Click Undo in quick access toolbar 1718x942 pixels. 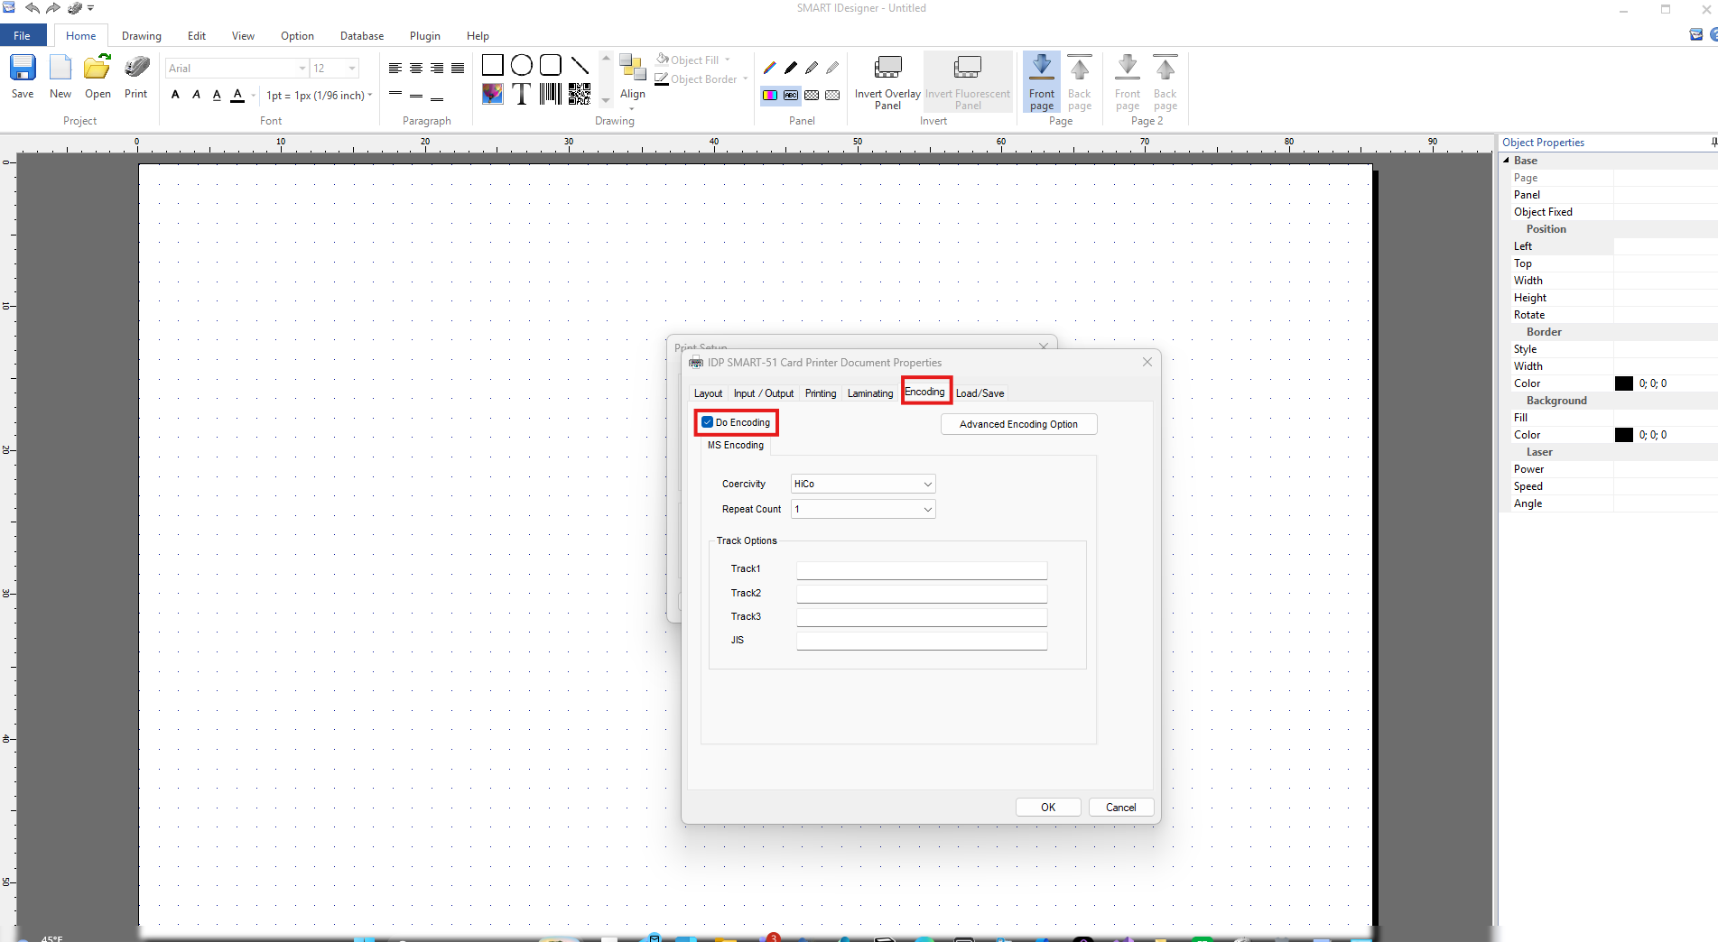[x=33, y=8]
